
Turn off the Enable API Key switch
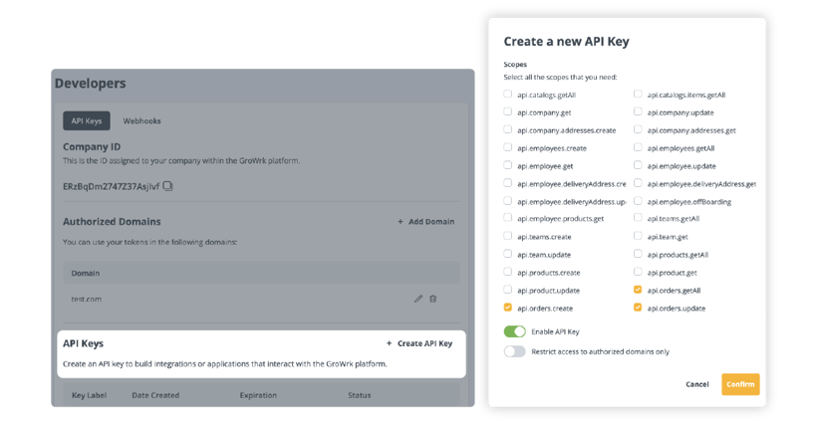[515, 331]
